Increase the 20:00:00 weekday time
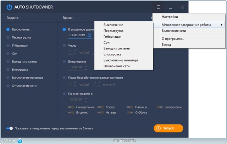Image resolution: width=227 pixels, height=144 pixels. 86,98
